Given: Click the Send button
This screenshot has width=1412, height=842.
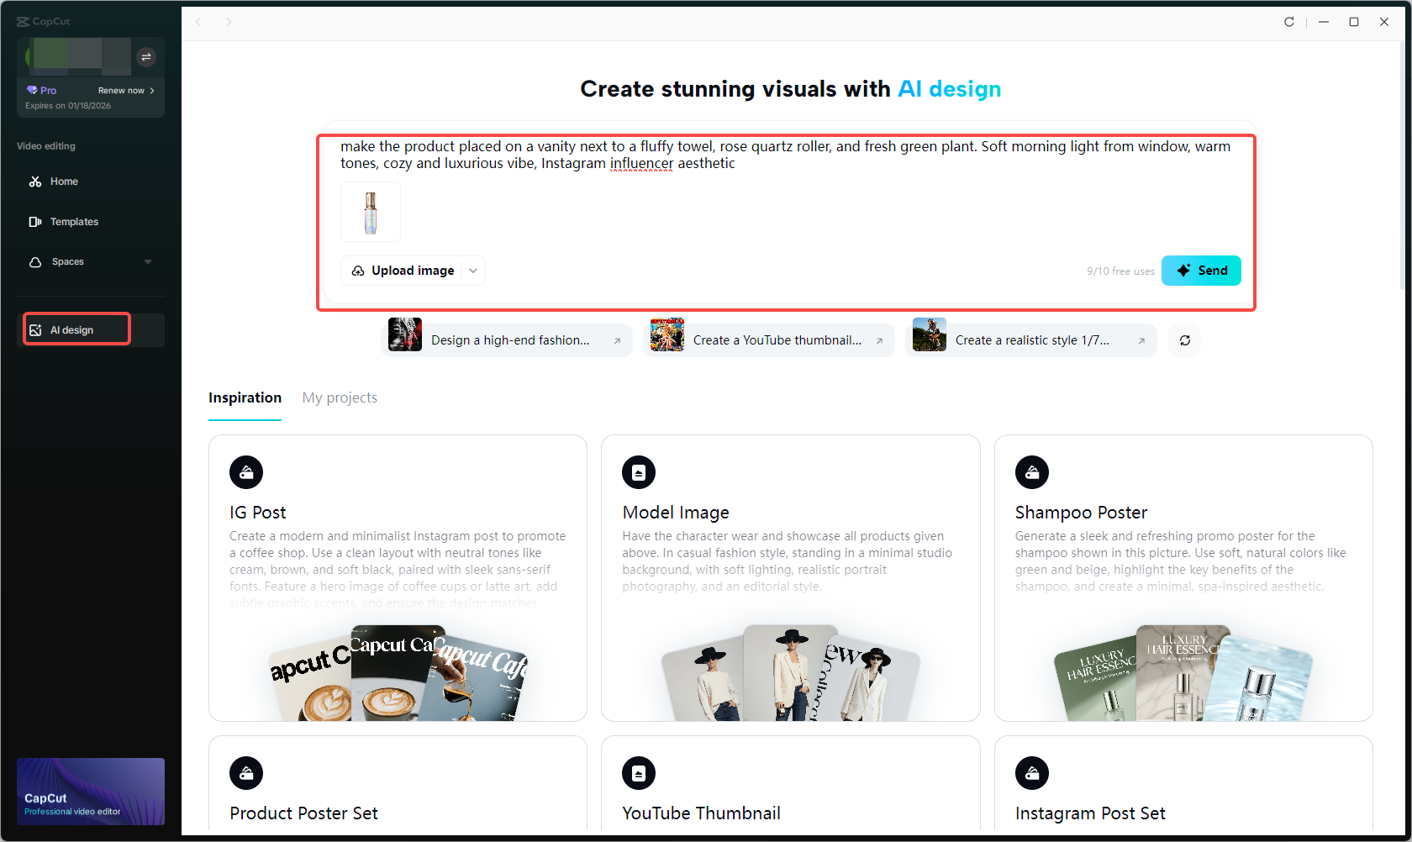Looking at the screenshot, I should (1201, 270).
